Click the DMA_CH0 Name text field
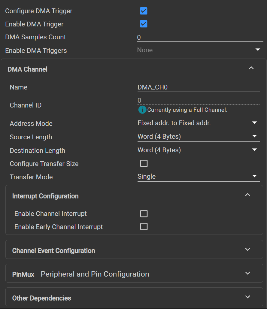 199,87
